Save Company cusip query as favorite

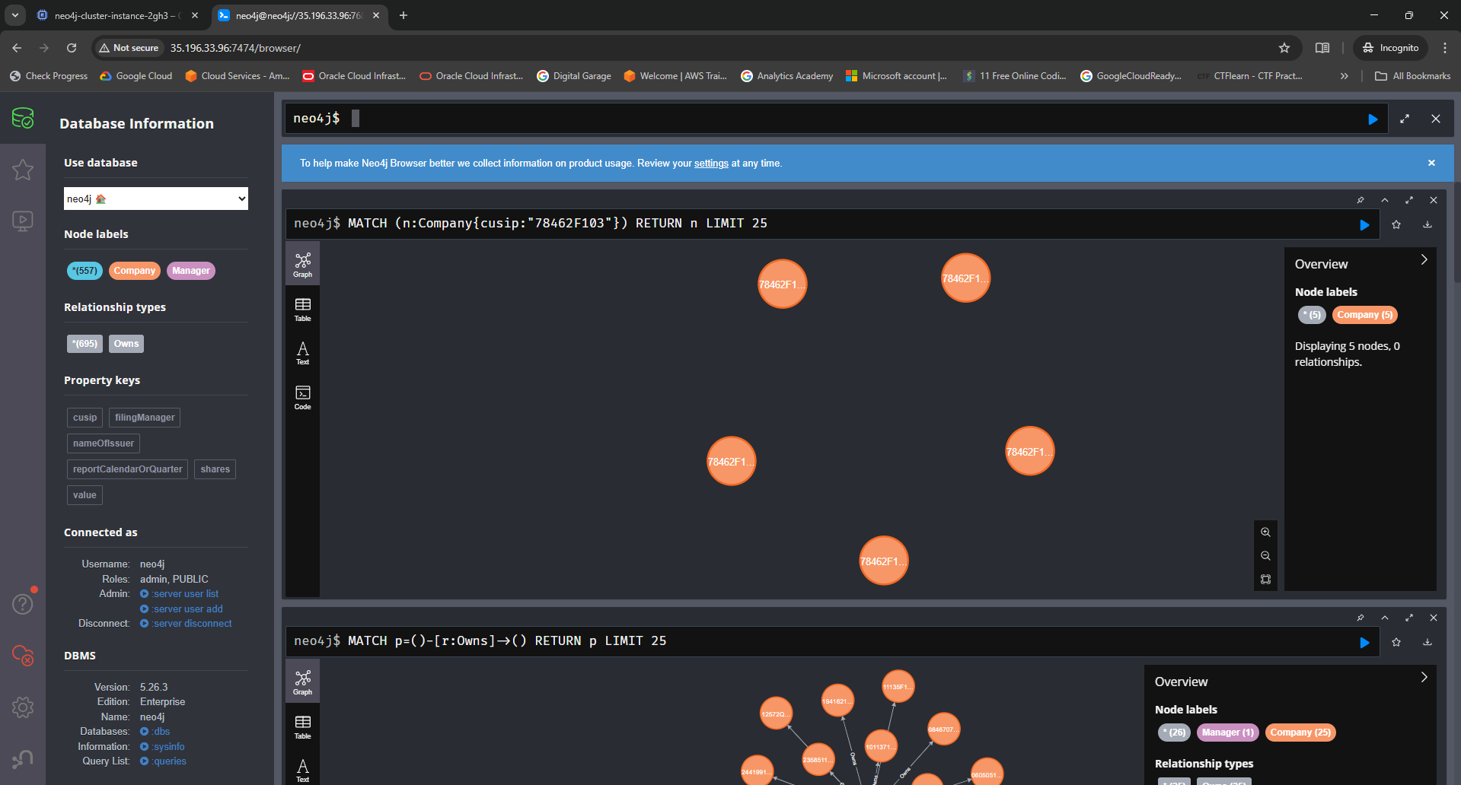pyautogui.click(x=1396, y=224)
